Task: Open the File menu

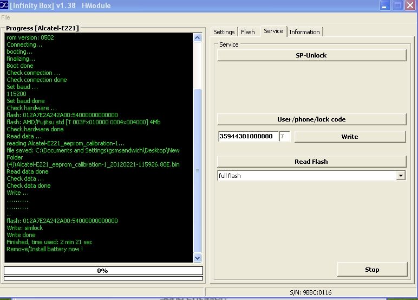Action: click(5, 17)
